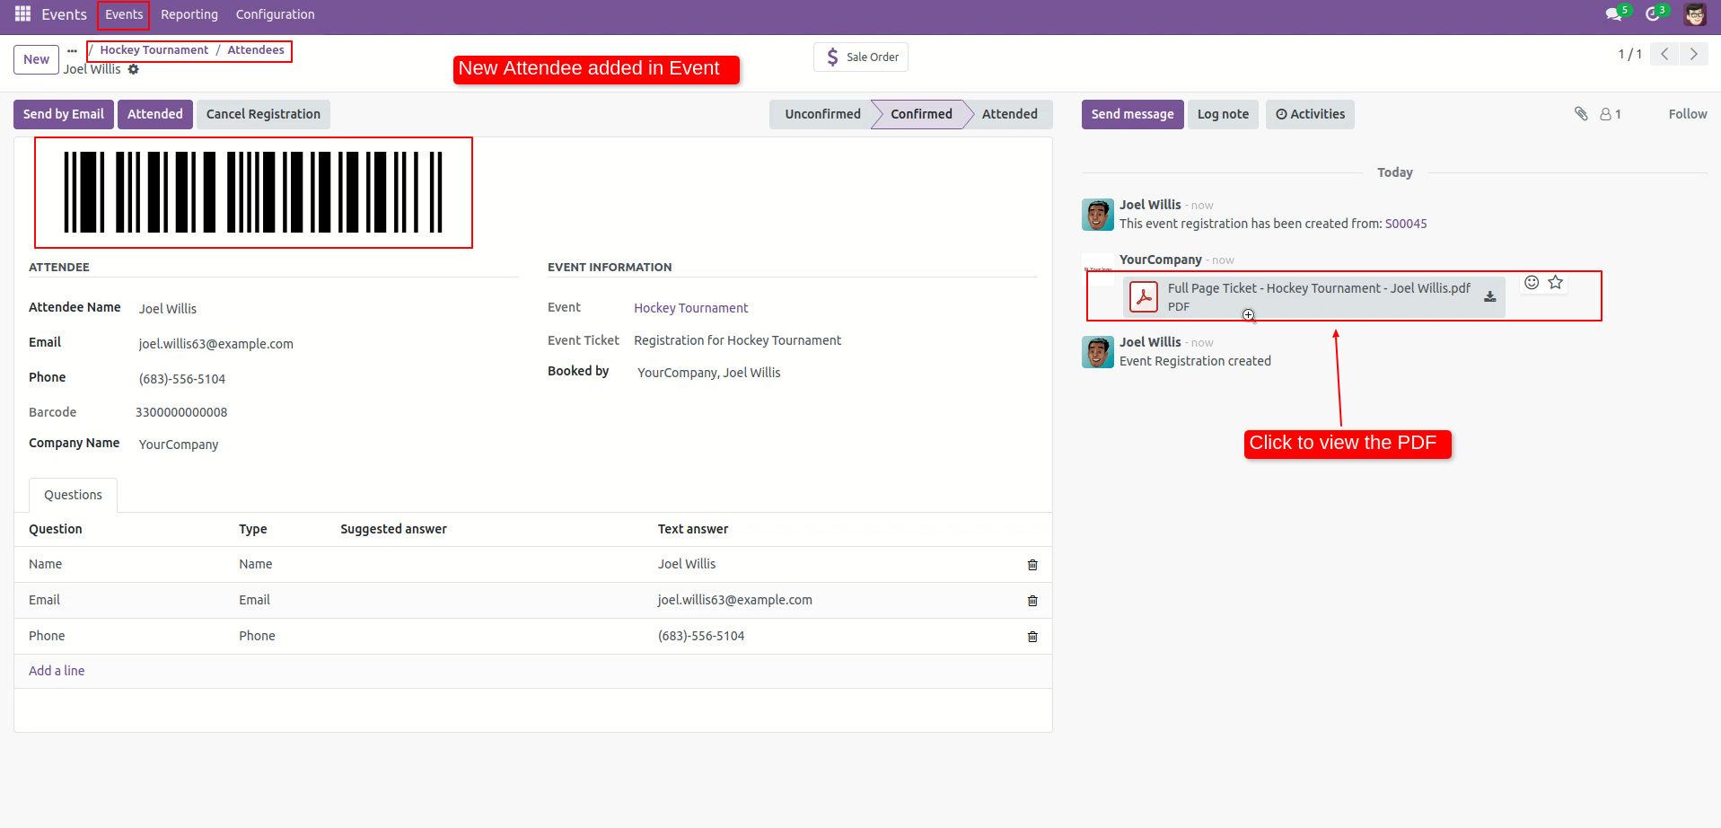Click the Type column header
This screenshot has height=828, width=1721.
click(x=253, y=529)
